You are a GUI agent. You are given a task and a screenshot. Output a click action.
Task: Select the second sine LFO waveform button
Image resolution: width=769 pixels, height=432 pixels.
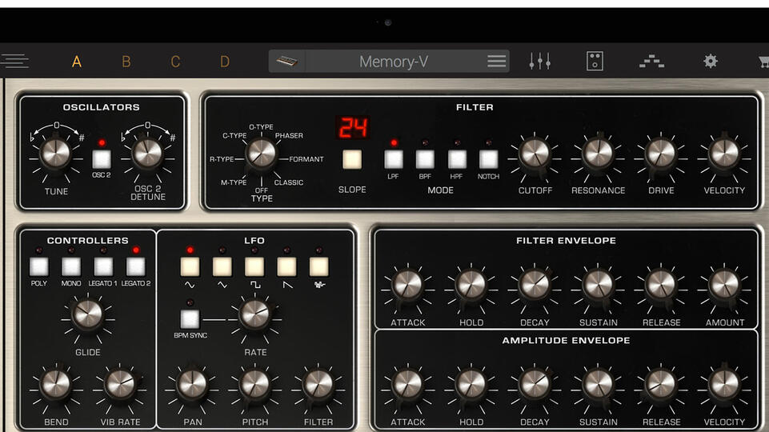(x=222, y=266)
